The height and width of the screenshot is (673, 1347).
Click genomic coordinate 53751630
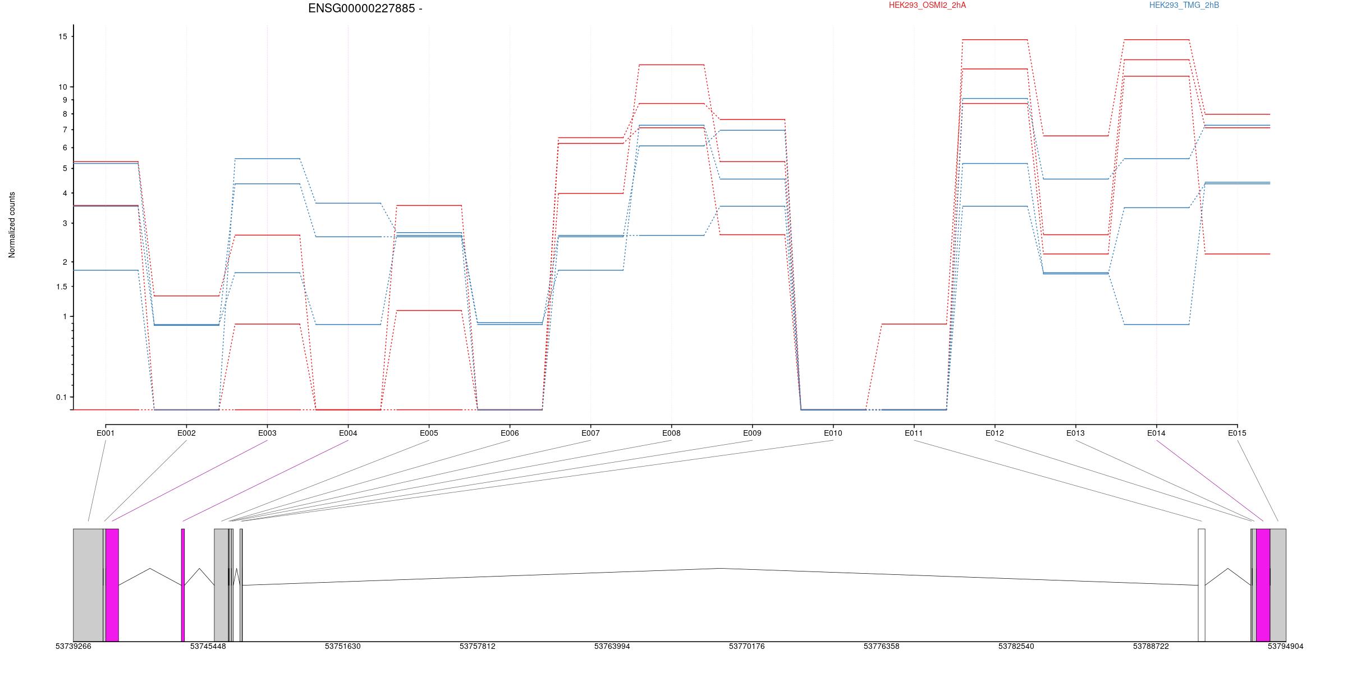click(x=343, y=646)
